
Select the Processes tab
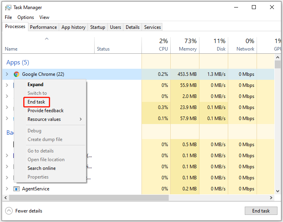click(x=15, y=26)
